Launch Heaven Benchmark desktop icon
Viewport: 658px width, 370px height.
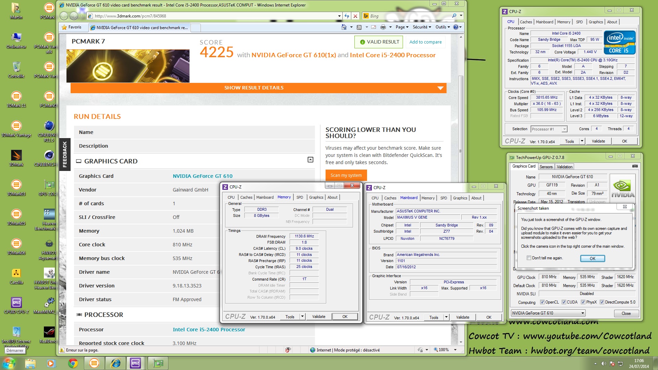coord(49,219)
